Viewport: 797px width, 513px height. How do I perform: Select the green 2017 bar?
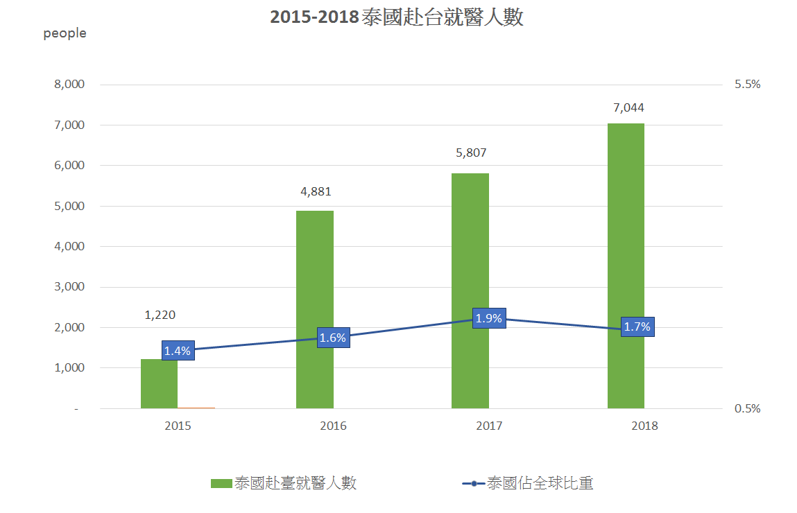(x=470, y=290)
